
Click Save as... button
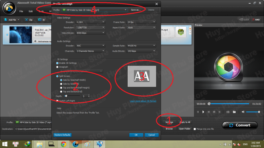tap(136, 10)
